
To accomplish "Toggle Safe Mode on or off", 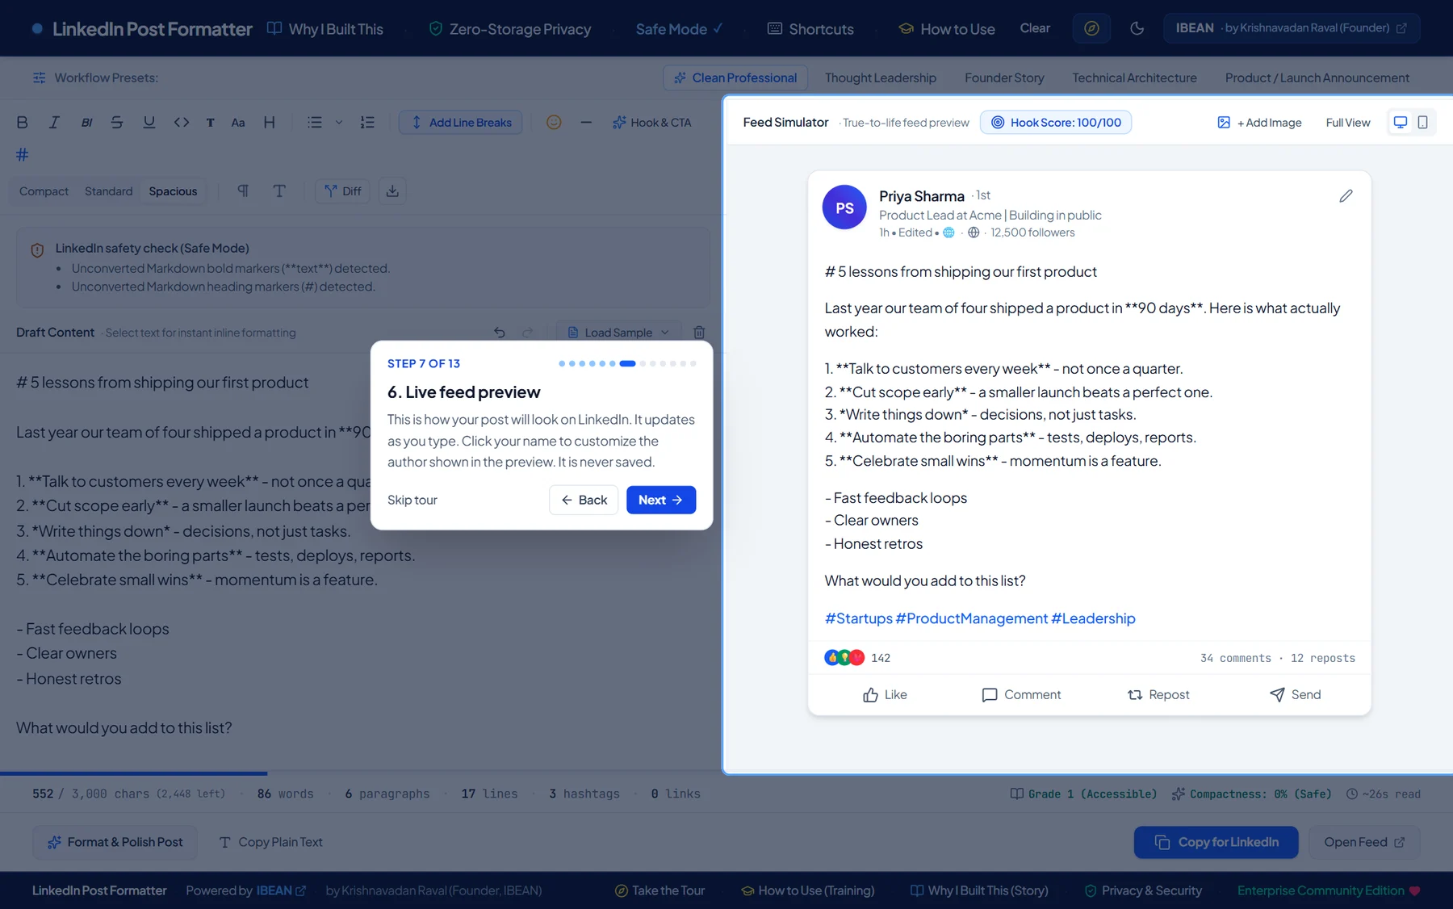I will (679, 29).
